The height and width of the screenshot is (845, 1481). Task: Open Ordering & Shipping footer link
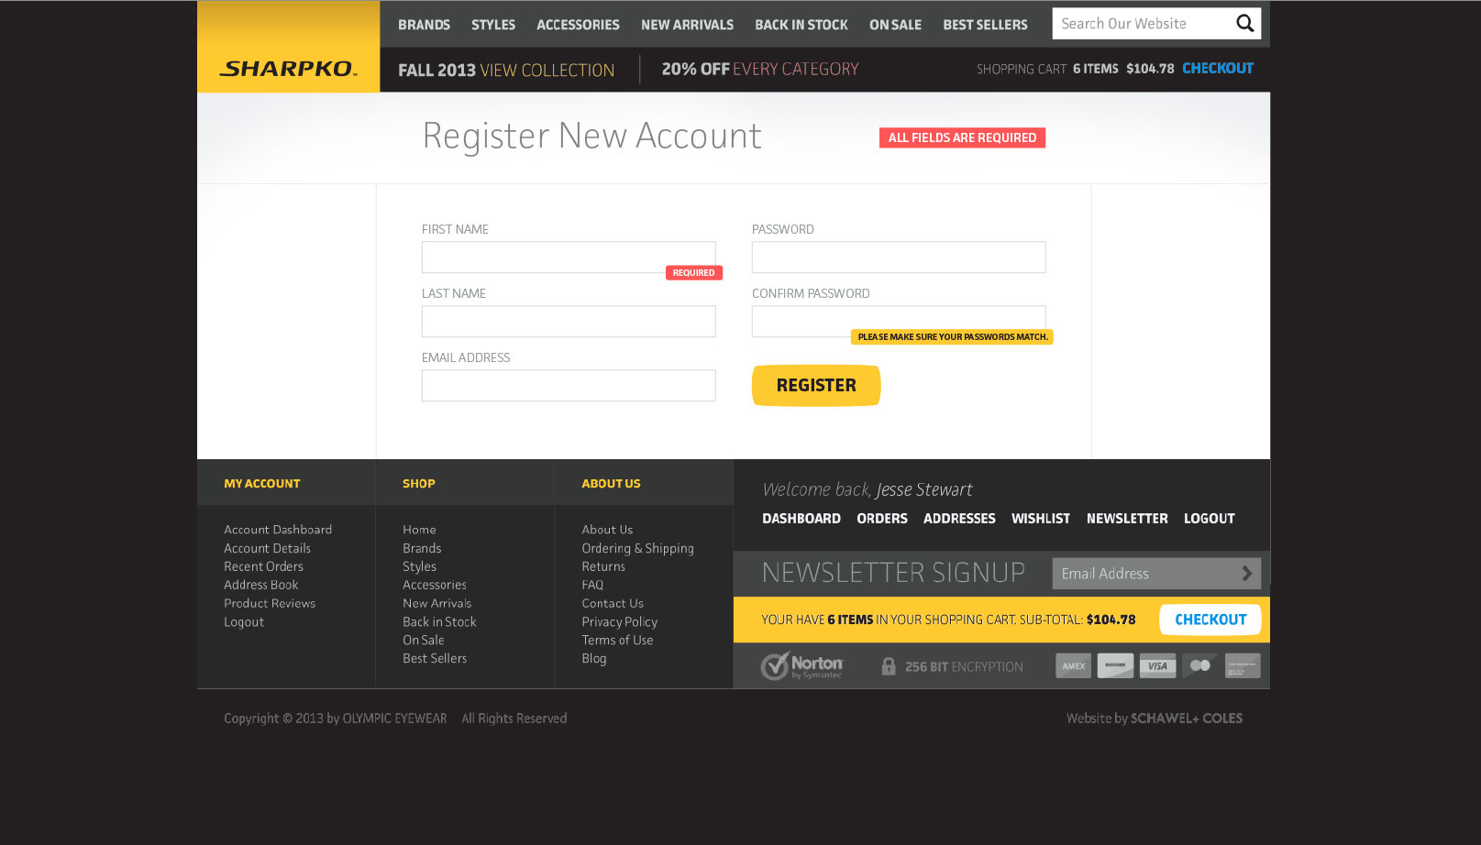(637, 549)
